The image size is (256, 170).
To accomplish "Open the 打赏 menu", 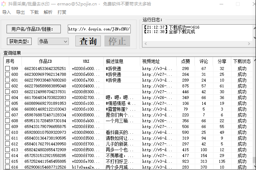I will pyautogui.click(x=62, y=12).
